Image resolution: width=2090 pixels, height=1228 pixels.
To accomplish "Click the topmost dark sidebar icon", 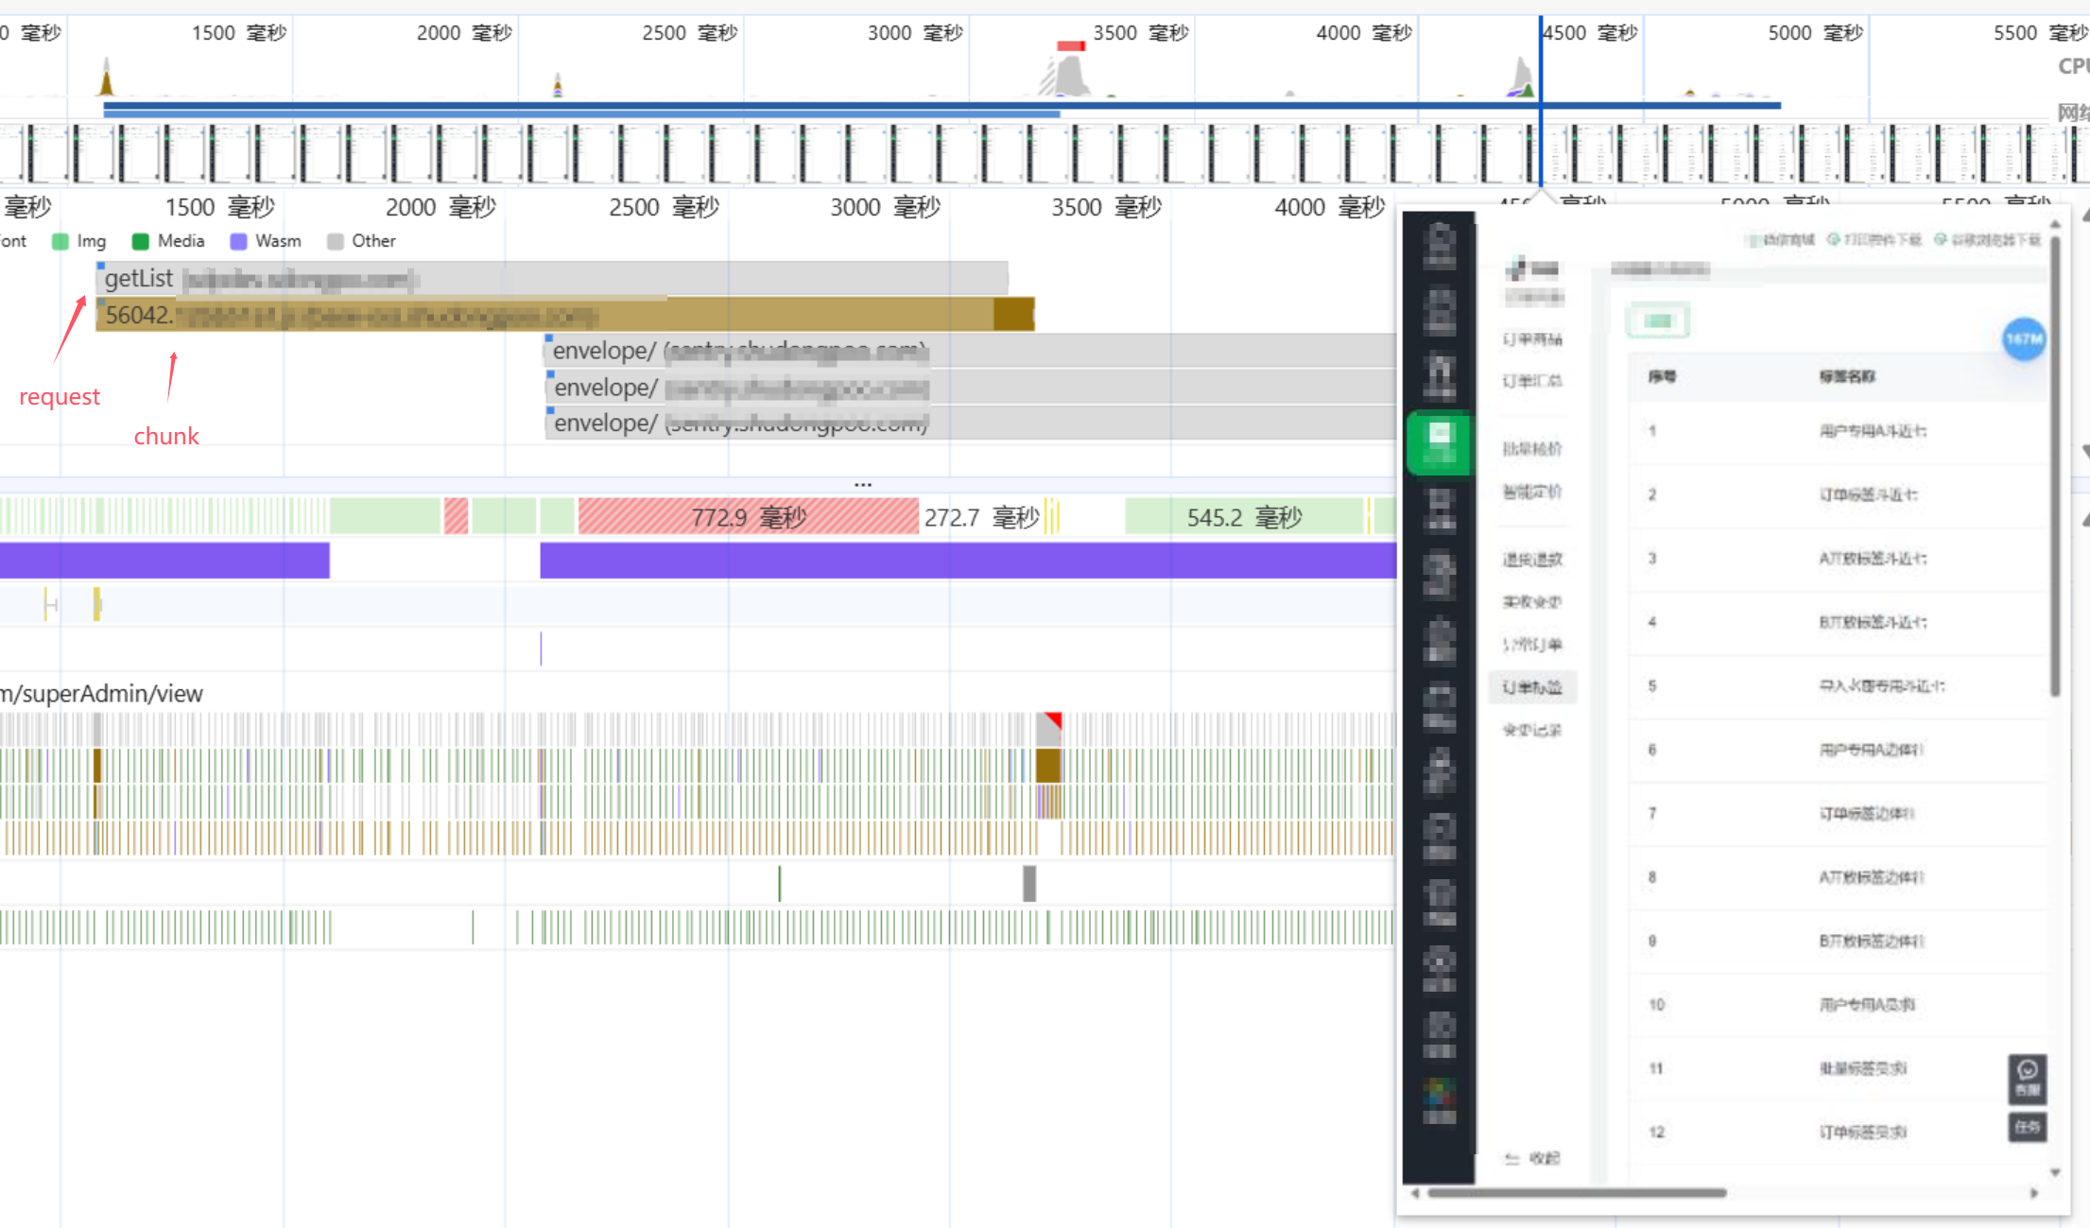I will pyautogui.click(x=1439, y=246).
